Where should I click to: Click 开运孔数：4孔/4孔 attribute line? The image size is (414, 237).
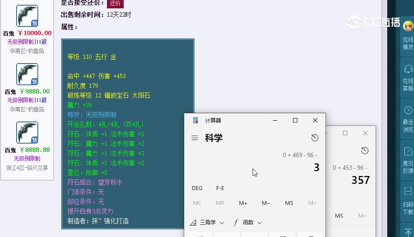pos(105,125)
